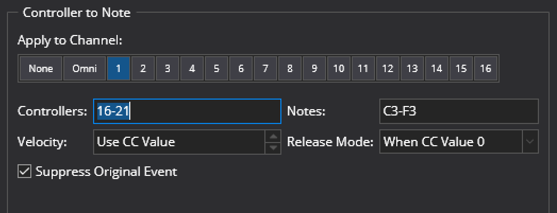The image size is (557, 213).
Task: Apply to channel 2
Action: coord(143,68)
